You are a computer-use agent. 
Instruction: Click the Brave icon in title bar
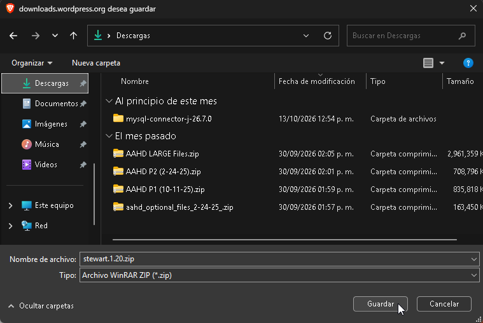click(x=10, y=8)
